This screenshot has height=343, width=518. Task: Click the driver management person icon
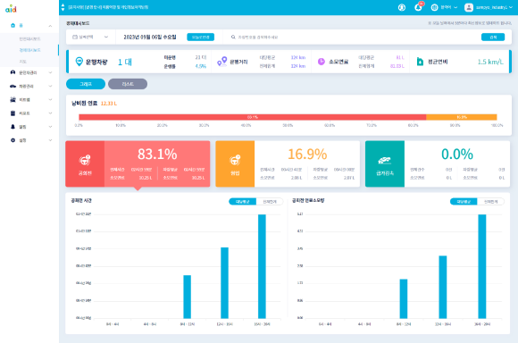pos(13,72)
